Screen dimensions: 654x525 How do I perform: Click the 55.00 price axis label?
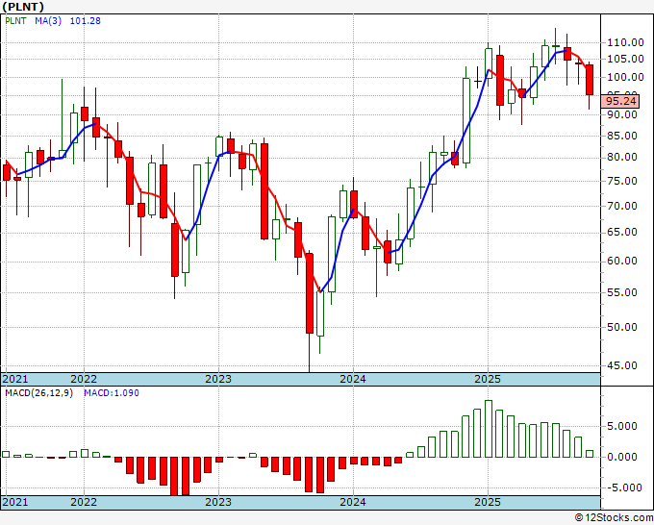click(x=622, y=292)
